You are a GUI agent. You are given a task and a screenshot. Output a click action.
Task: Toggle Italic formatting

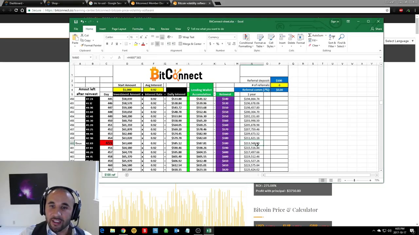112,44
